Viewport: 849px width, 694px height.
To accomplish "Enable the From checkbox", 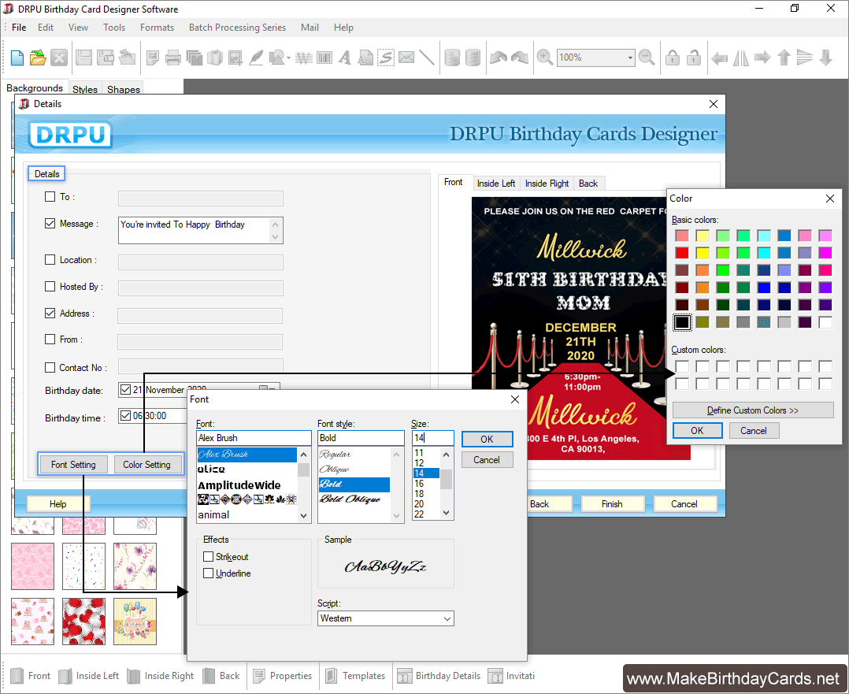I will pos(50,340).
